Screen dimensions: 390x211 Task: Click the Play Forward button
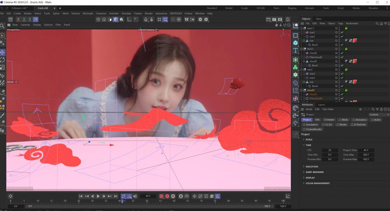(x=98, y=196)
